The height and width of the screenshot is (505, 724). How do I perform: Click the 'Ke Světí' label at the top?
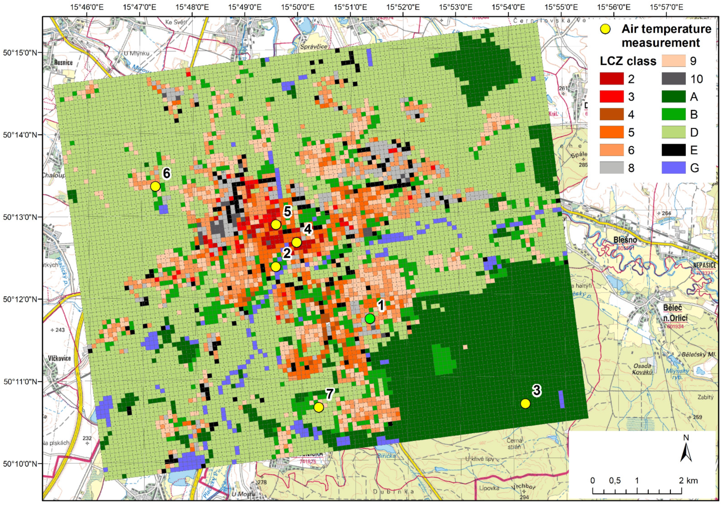[x=176, y=22]
